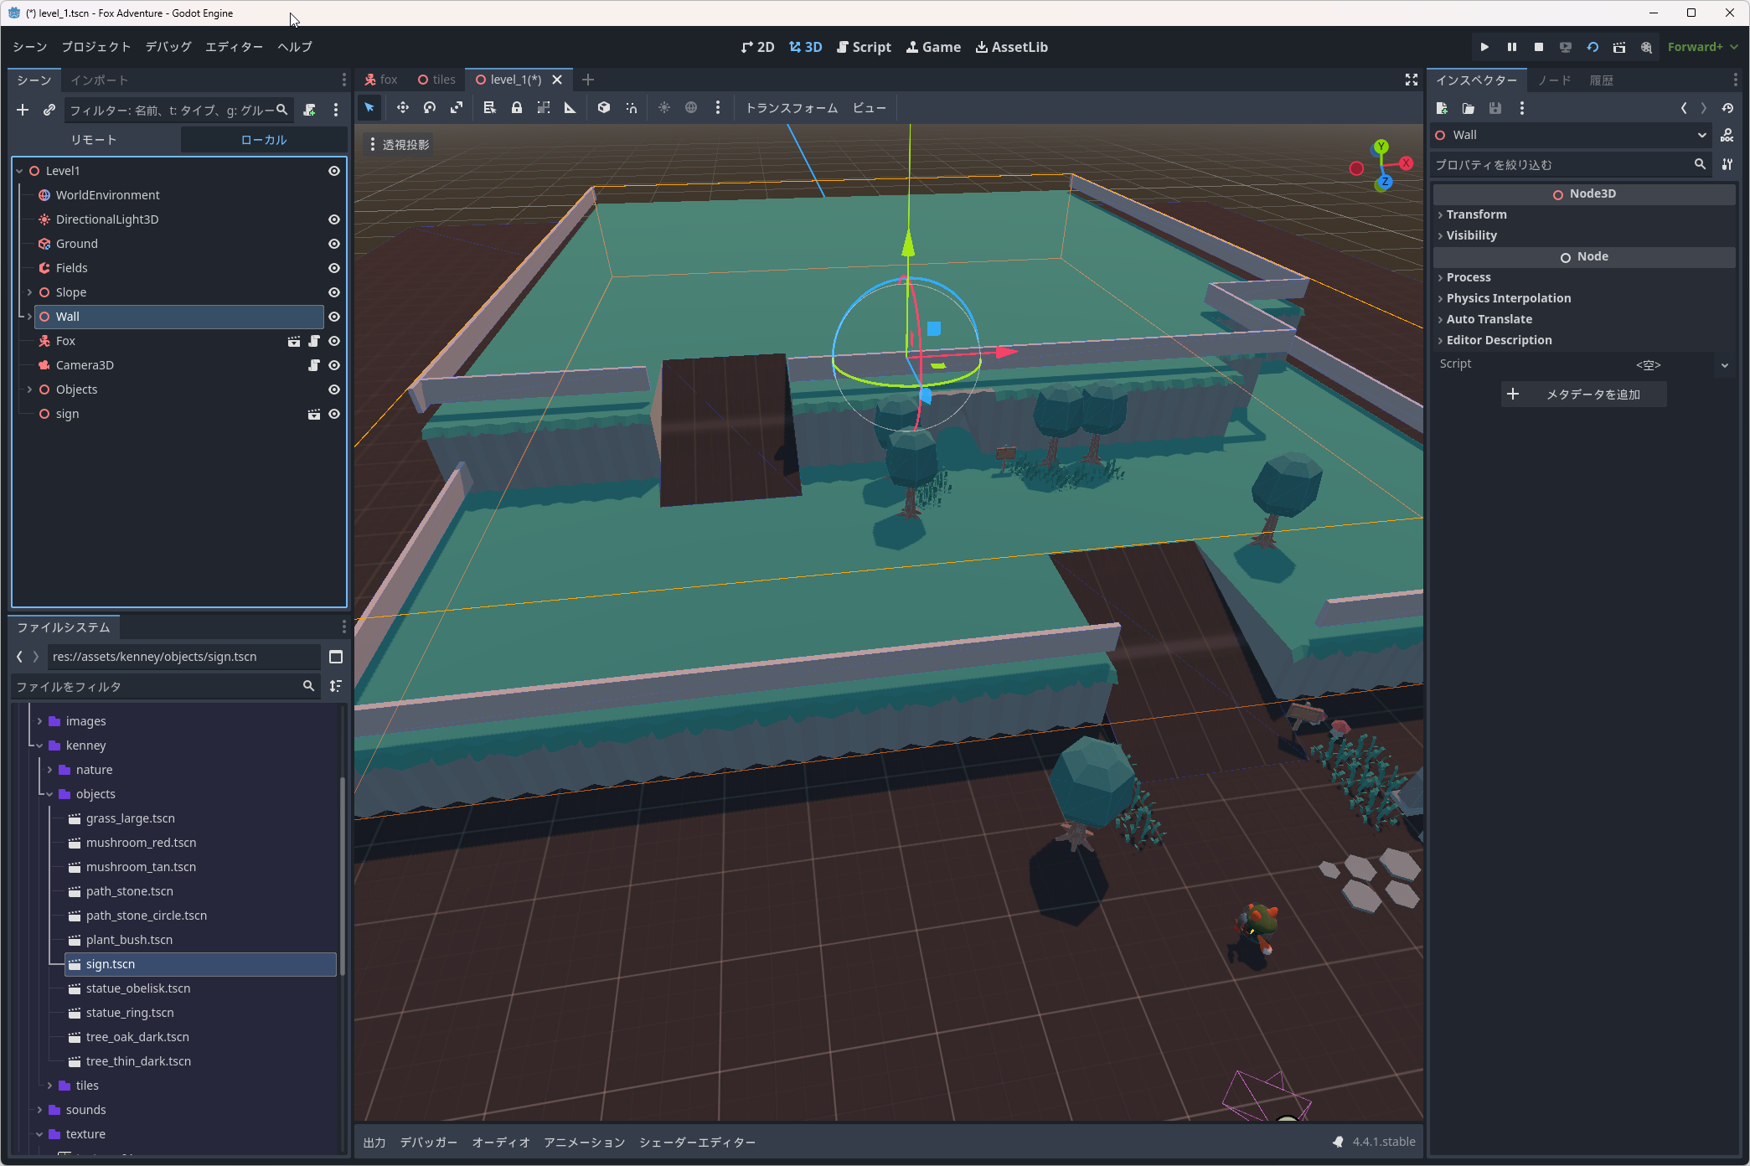Click the Add child node plus icon
The height and width of the screenshot is (1166, 1750).
pyautogui.click(x=23, y=110)
